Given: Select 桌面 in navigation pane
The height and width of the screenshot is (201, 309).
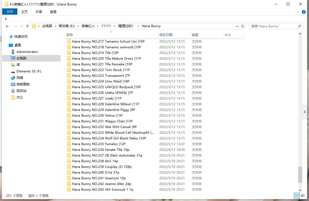Looking at the screenshot, I should [18, 45].
